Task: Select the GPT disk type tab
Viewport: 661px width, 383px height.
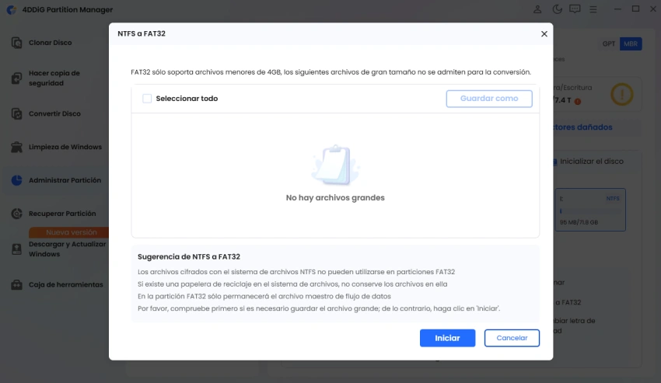Action: pyautogui.click(x=608, y=44)
